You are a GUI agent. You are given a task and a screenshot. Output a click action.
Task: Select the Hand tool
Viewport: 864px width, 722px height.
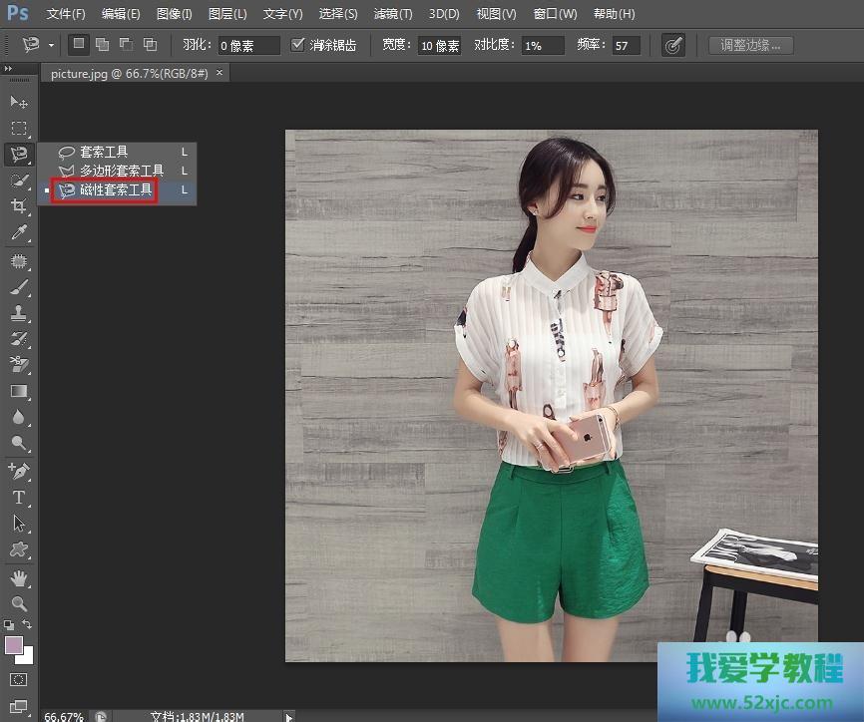coord(19,577)
